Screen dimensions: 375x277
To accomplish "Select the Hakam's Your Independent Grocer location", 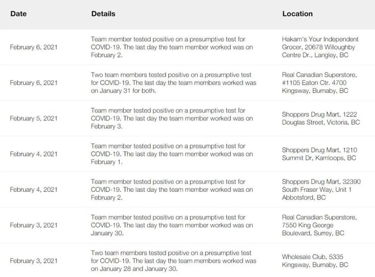I will point(320,47).
